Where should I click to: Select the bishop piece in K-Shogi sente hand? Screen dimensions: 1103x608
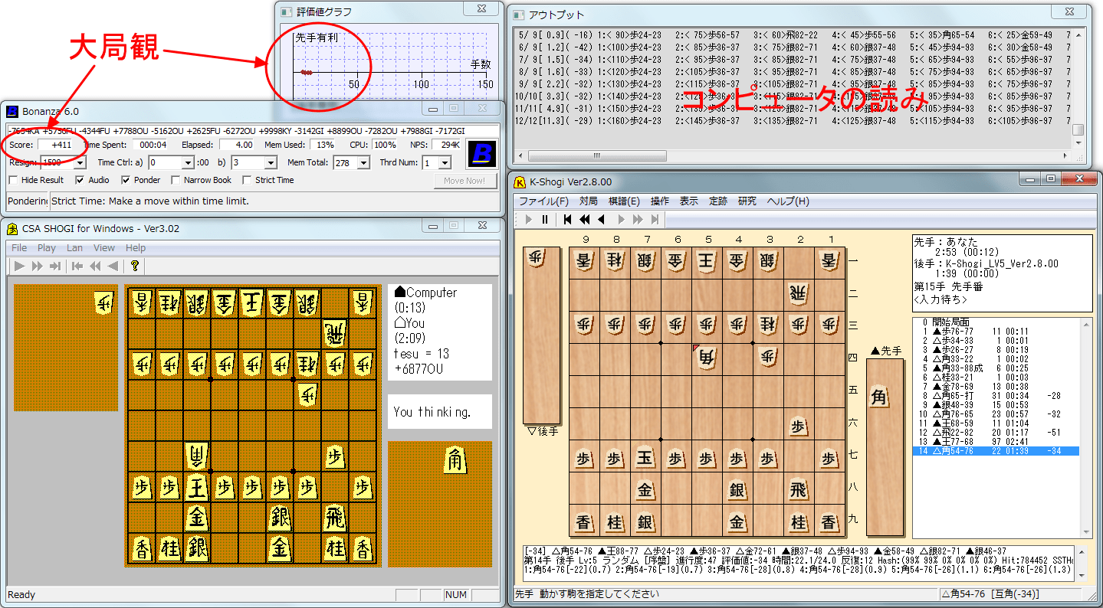pyautogui.click(x=879, y=398)
